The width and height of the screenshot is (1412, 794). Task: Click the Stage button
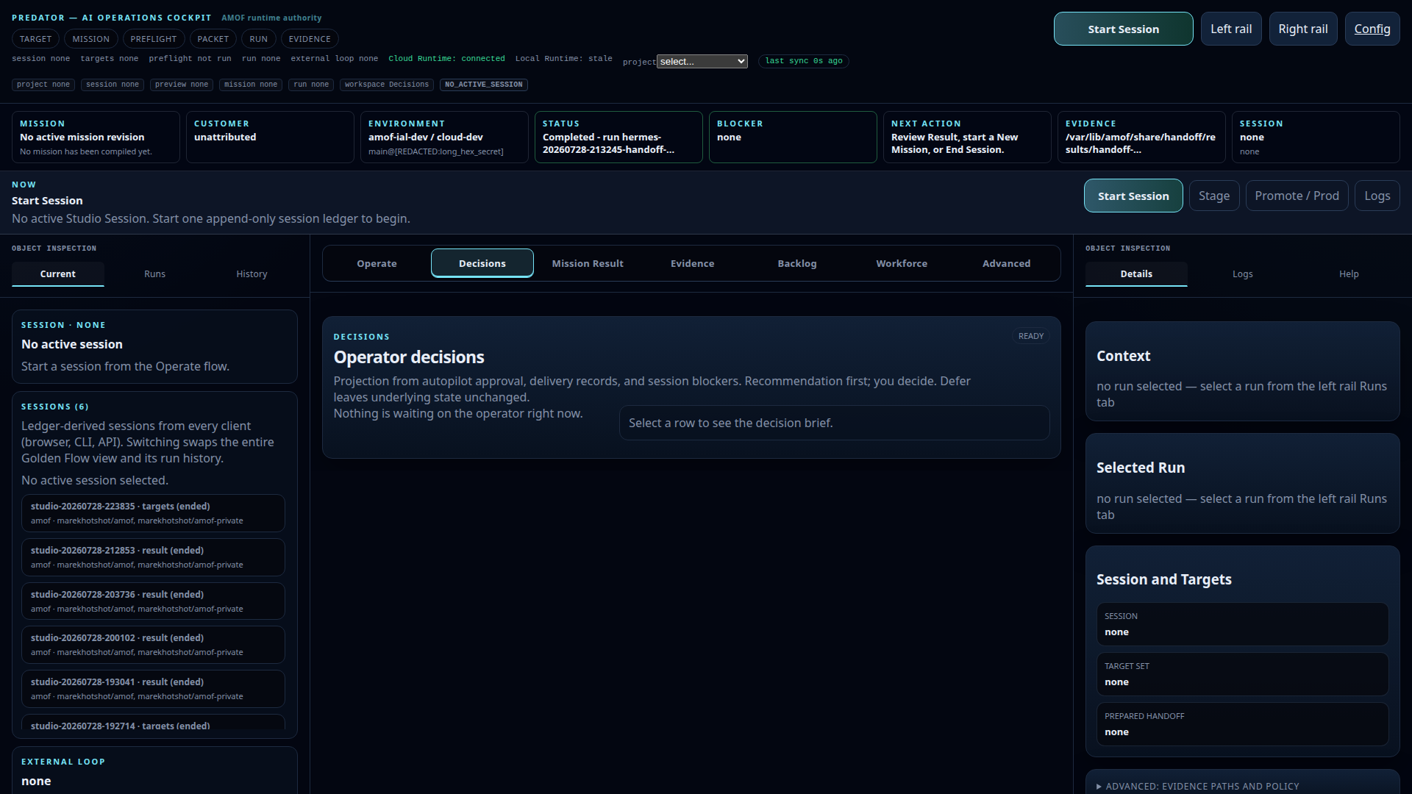tap(1213, 196)
